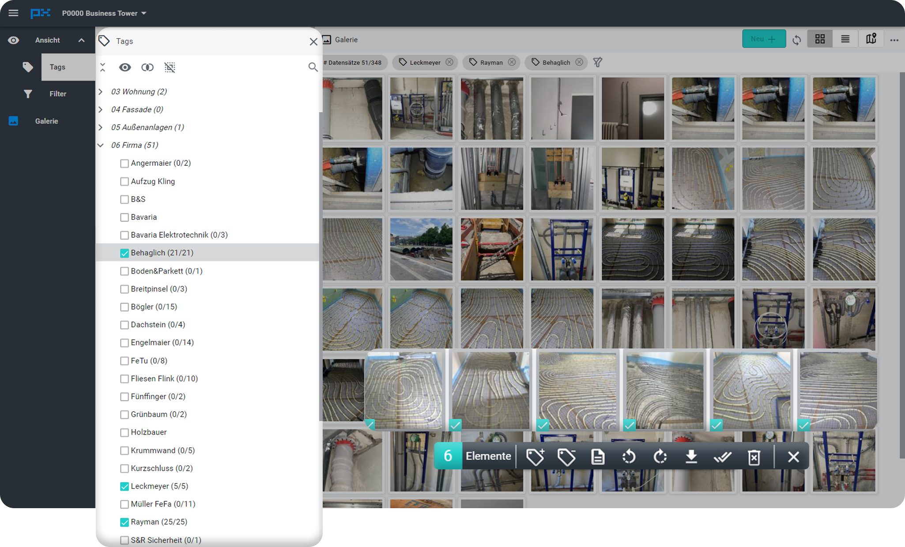Collapse the 06 Firma tag group
The width and height of the screenshot is (905, 547).
(x=101, y=145)
